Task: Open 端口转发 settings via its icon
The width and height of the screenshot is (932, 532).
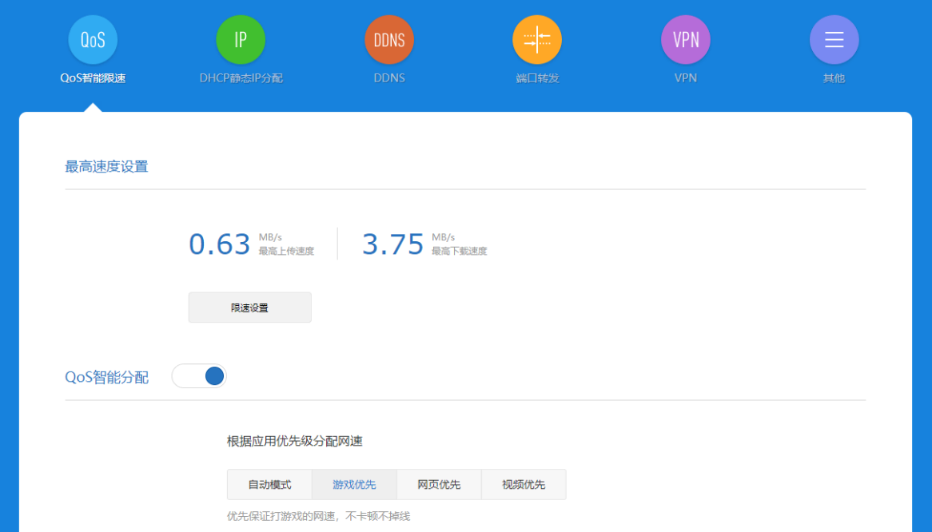Action: point(536,38)
